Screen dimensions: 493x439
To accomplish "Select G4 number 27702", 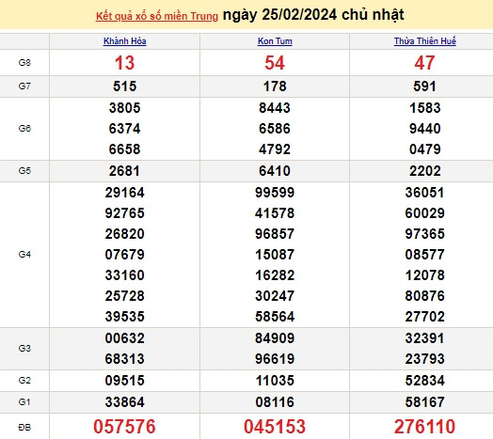I will 424,317.
